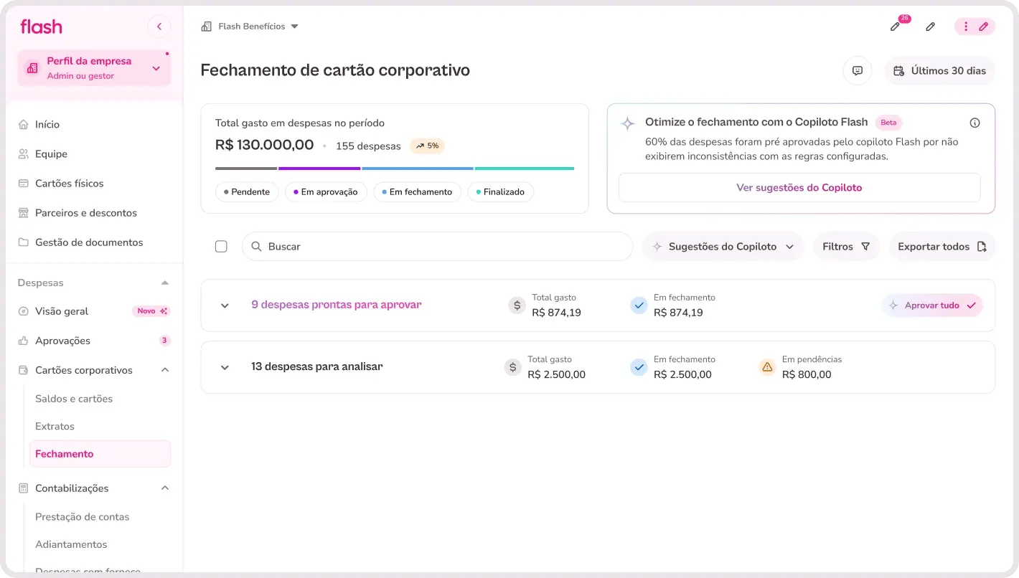This screenshot has width=1019, height=578.
Task: Click Ver sugestões do Copiloto button
Action: 799,187
